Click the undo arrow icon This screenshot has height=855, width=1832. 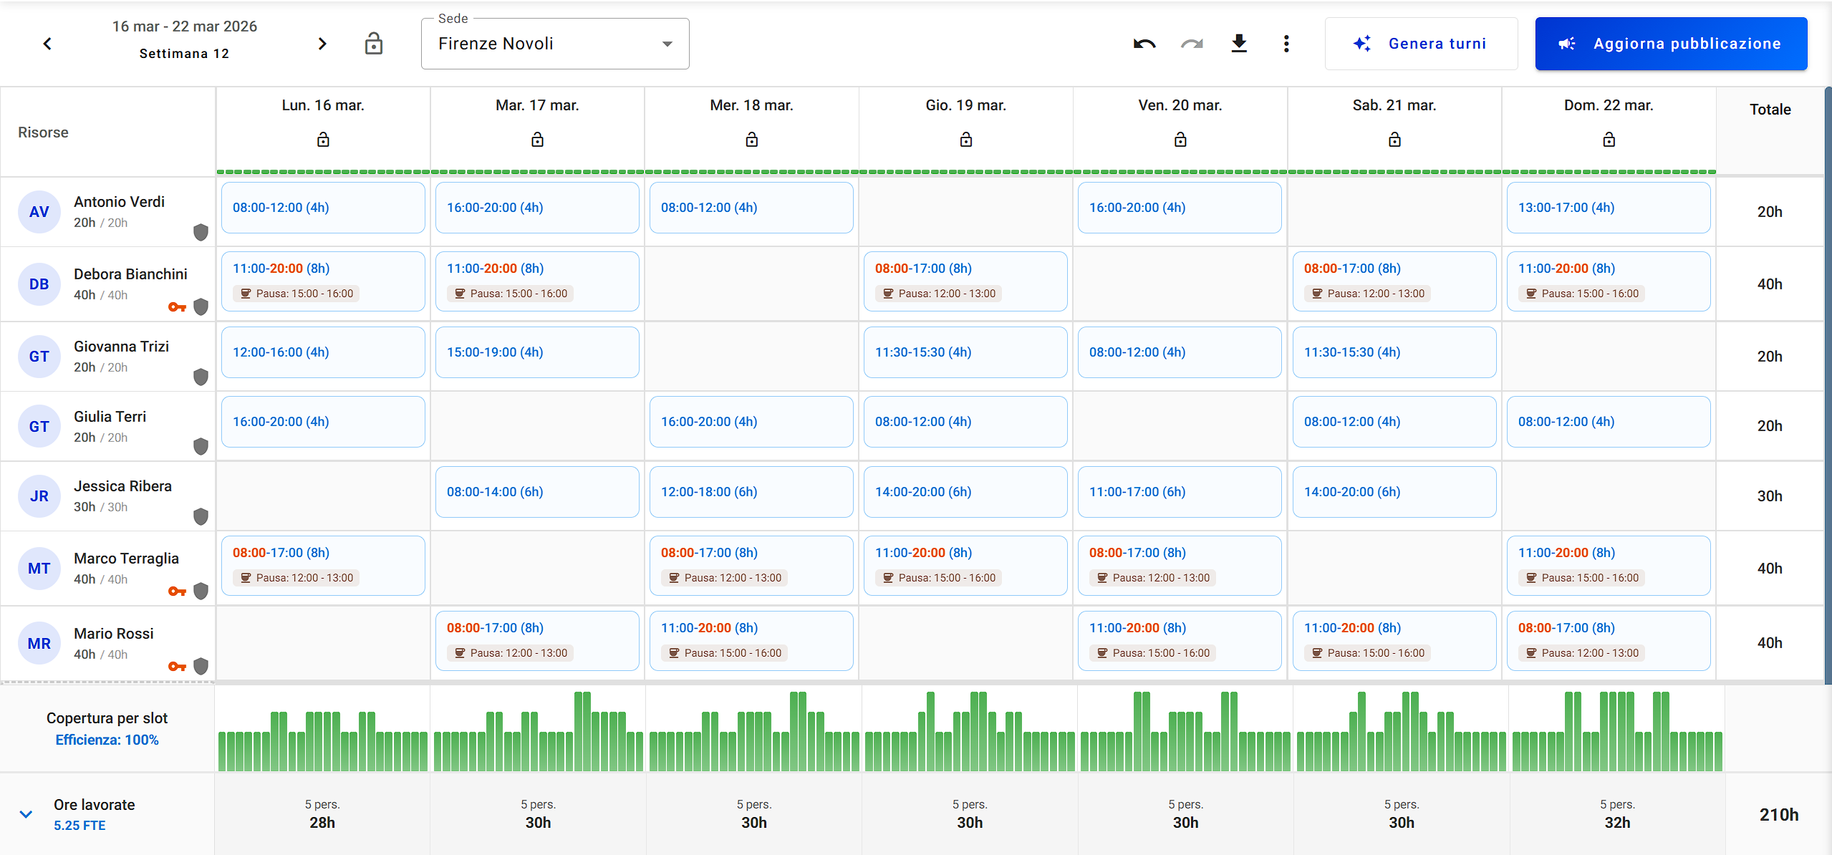click(1144, 44)
